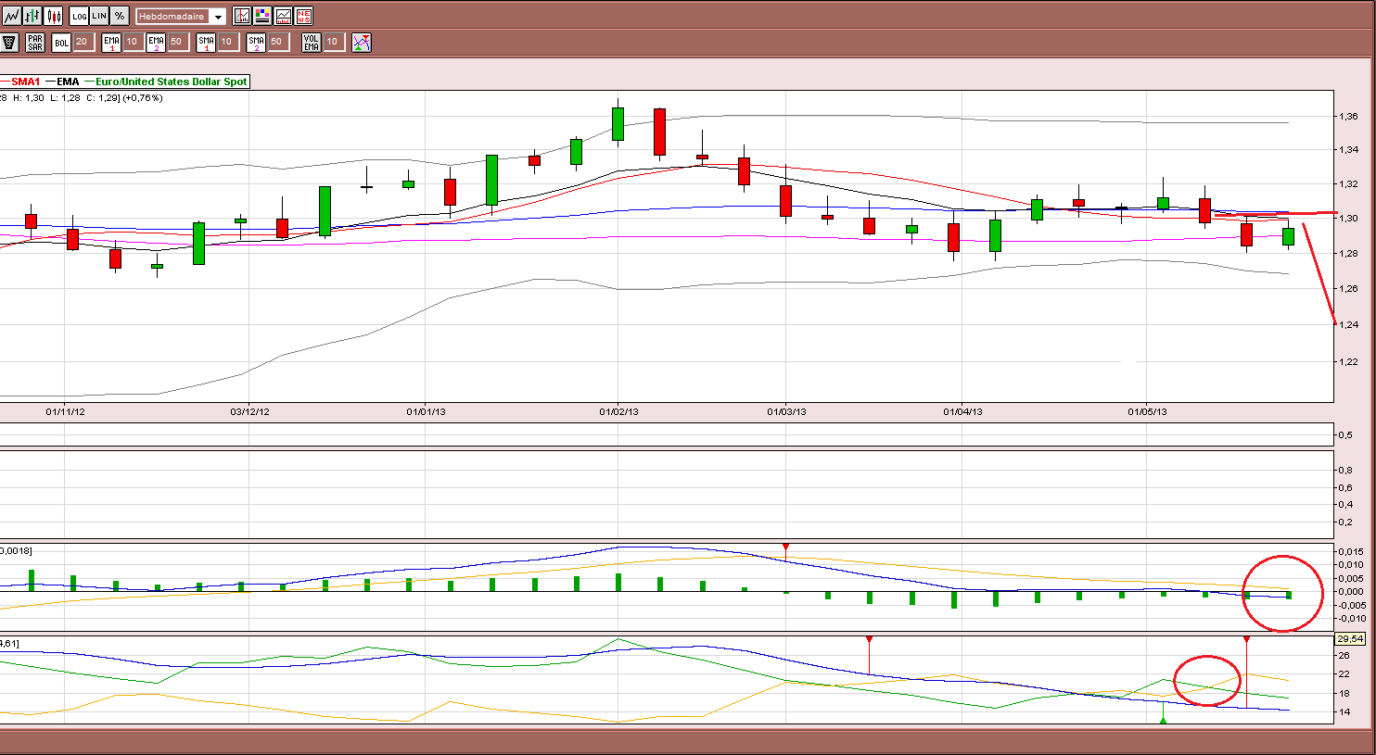
Task: Enable logarithmic scale with LOG
Action: pyautogui.click(x=79, y=16)
